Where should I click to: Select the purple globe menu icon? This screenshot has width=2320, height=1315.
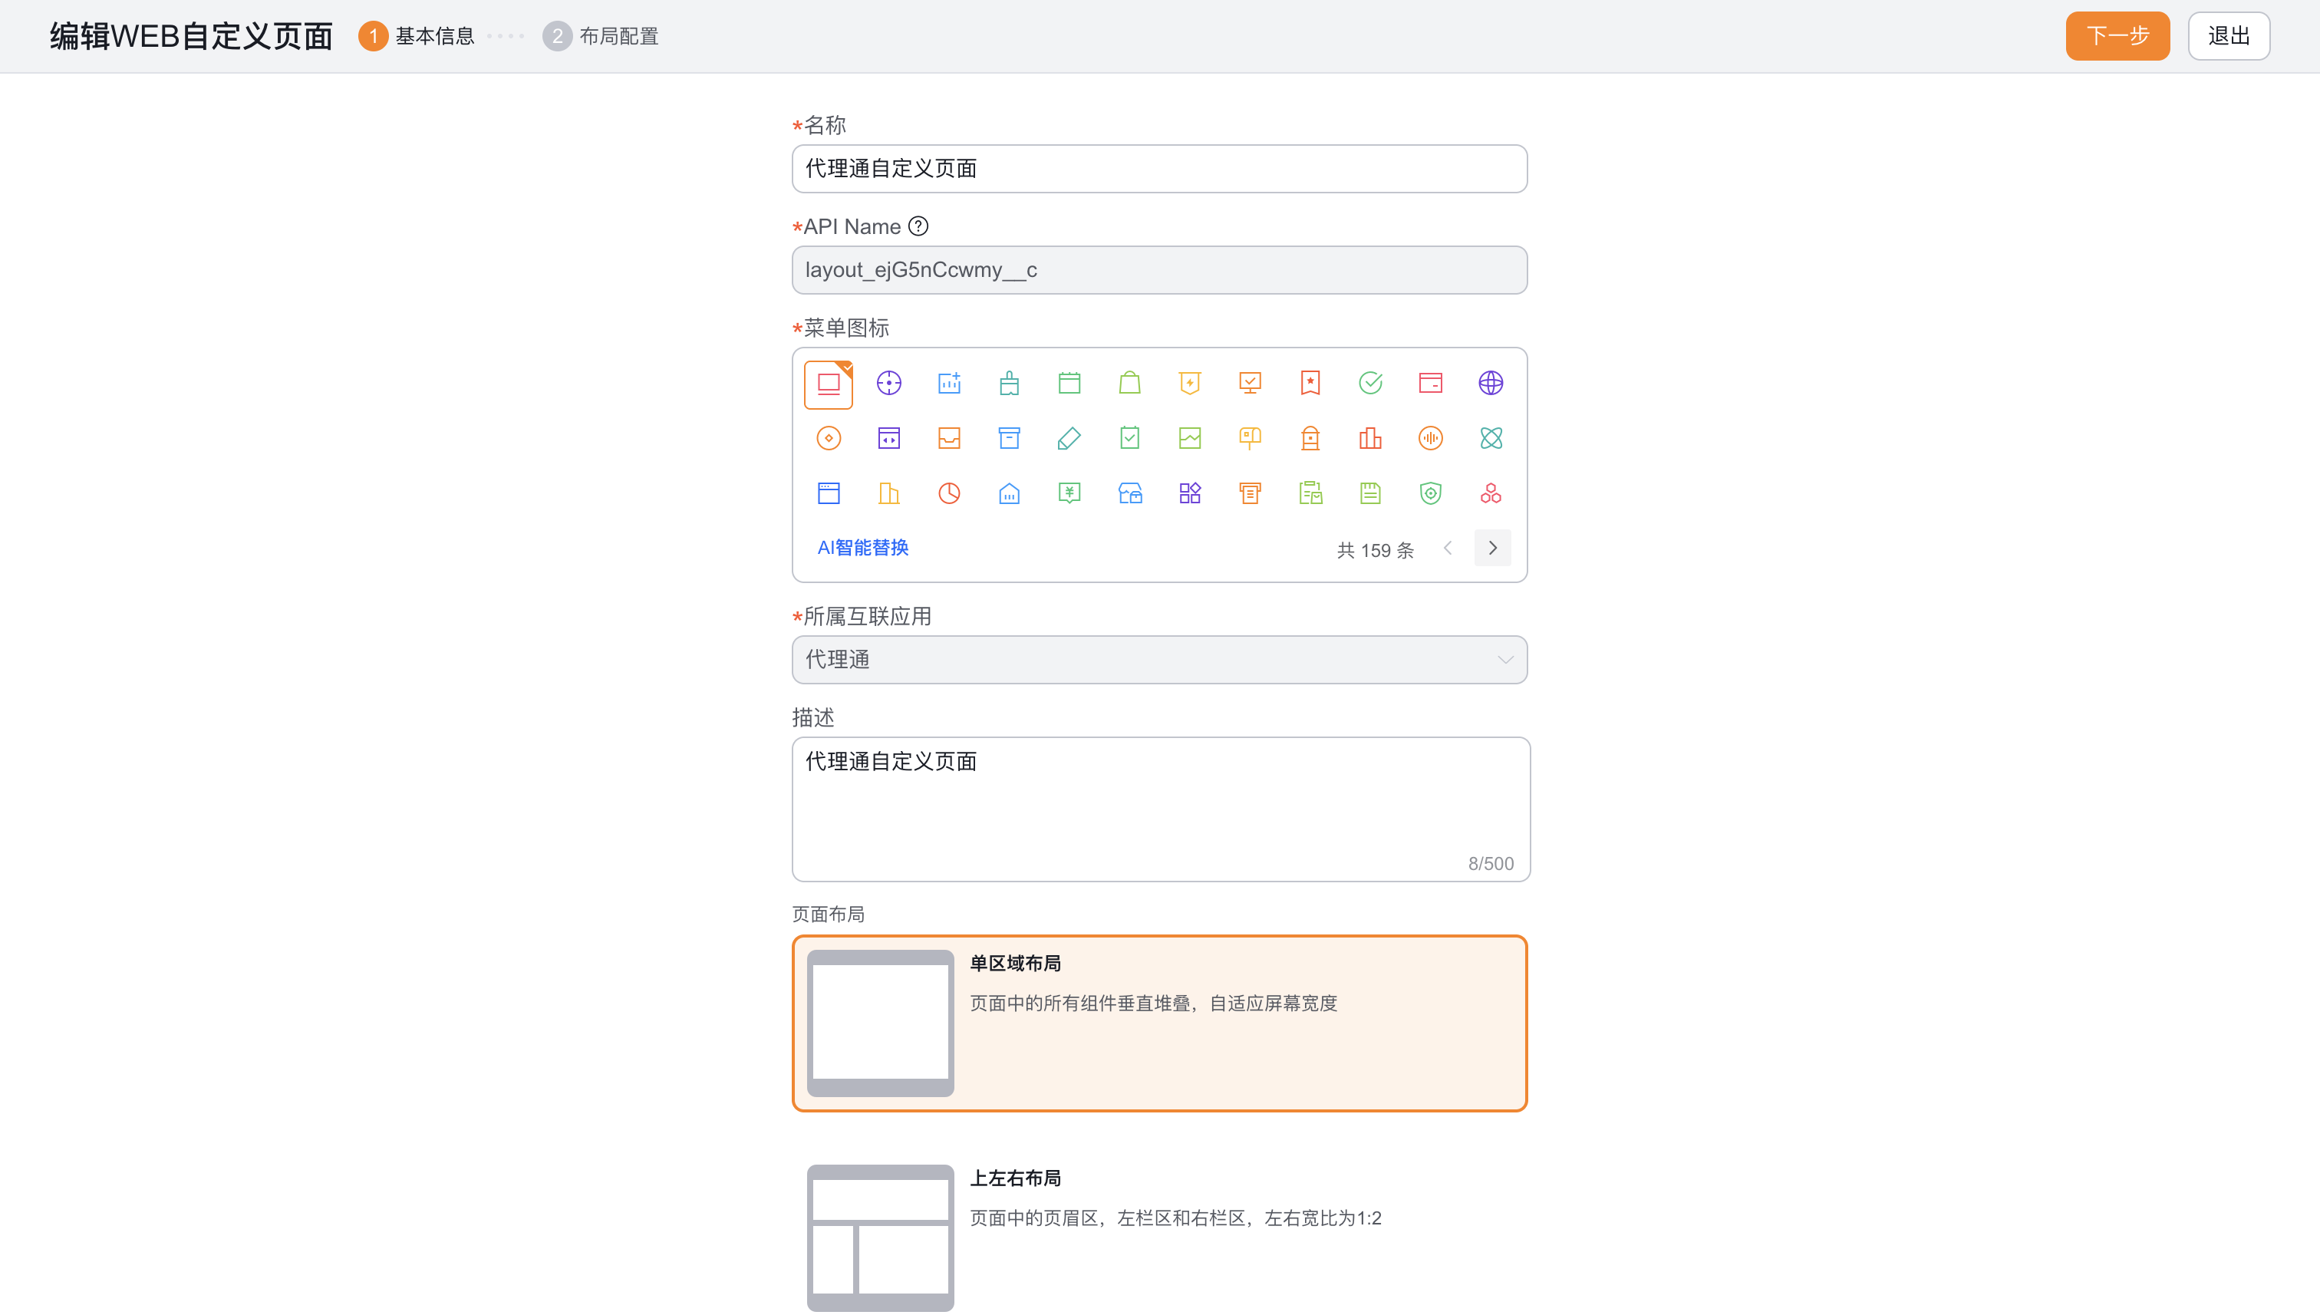click(1490, 384)
